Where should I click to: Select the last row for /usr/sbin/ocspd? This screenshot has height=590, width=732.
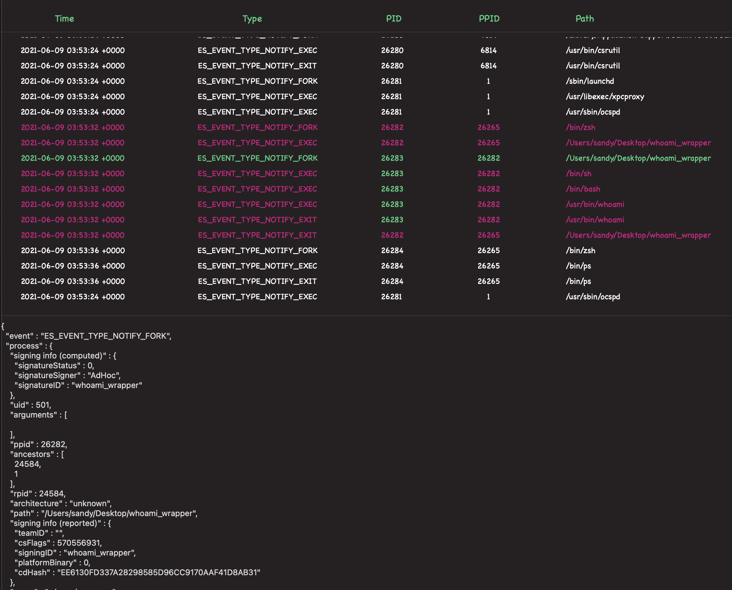click(x=257, y=297)
